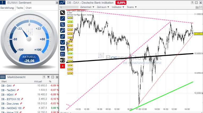
Task: Sort by the Aktuell column header
Action: click(x=38, y=82)
